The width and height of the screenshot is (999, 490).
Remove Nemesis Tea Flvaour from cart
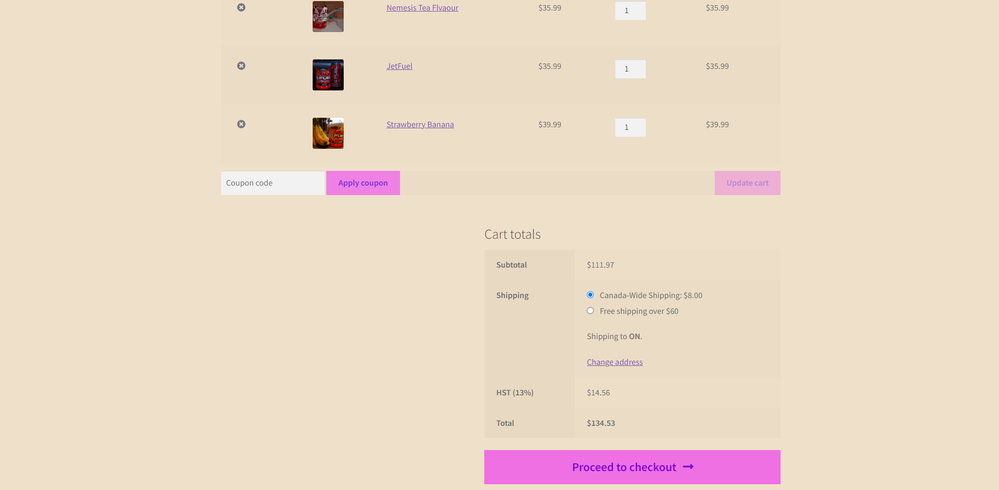[241, 7]
